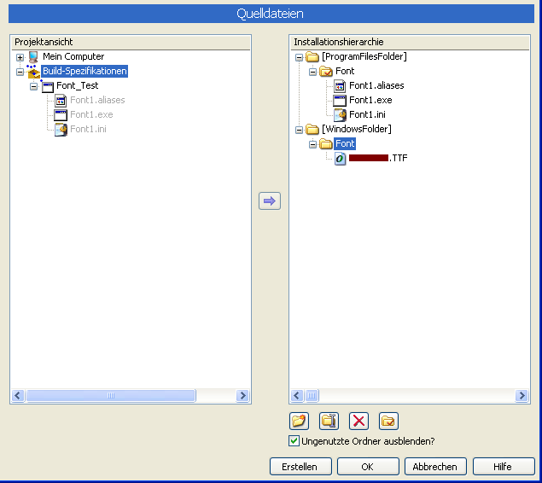Select greyed Font1.exe text in Projektansicht
This screenshot has width=542, height=483.
coord(91,114)
